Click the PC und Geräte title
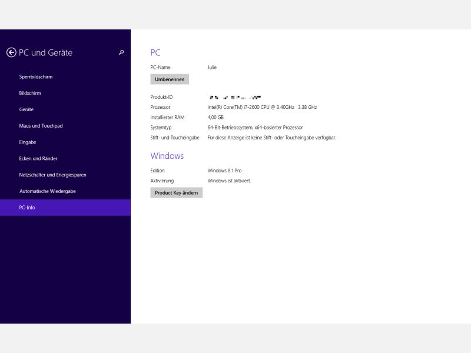This screenshot has height=353, width=471. click(46, 52)
